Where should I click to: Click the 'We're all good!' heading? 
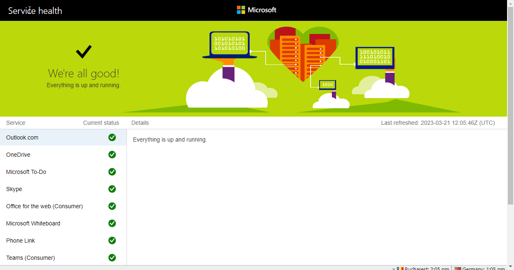coord(84,74)
